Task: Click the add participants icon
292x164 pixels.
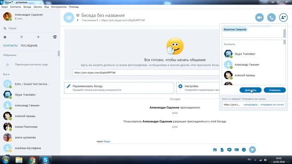Action: tap(283, 17)
